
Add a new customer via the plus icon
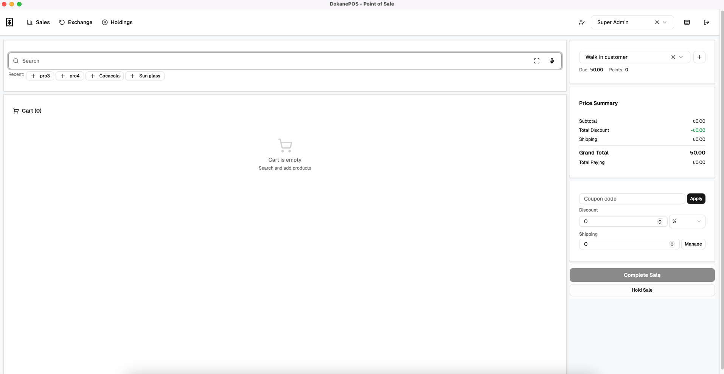coord(699,57)
